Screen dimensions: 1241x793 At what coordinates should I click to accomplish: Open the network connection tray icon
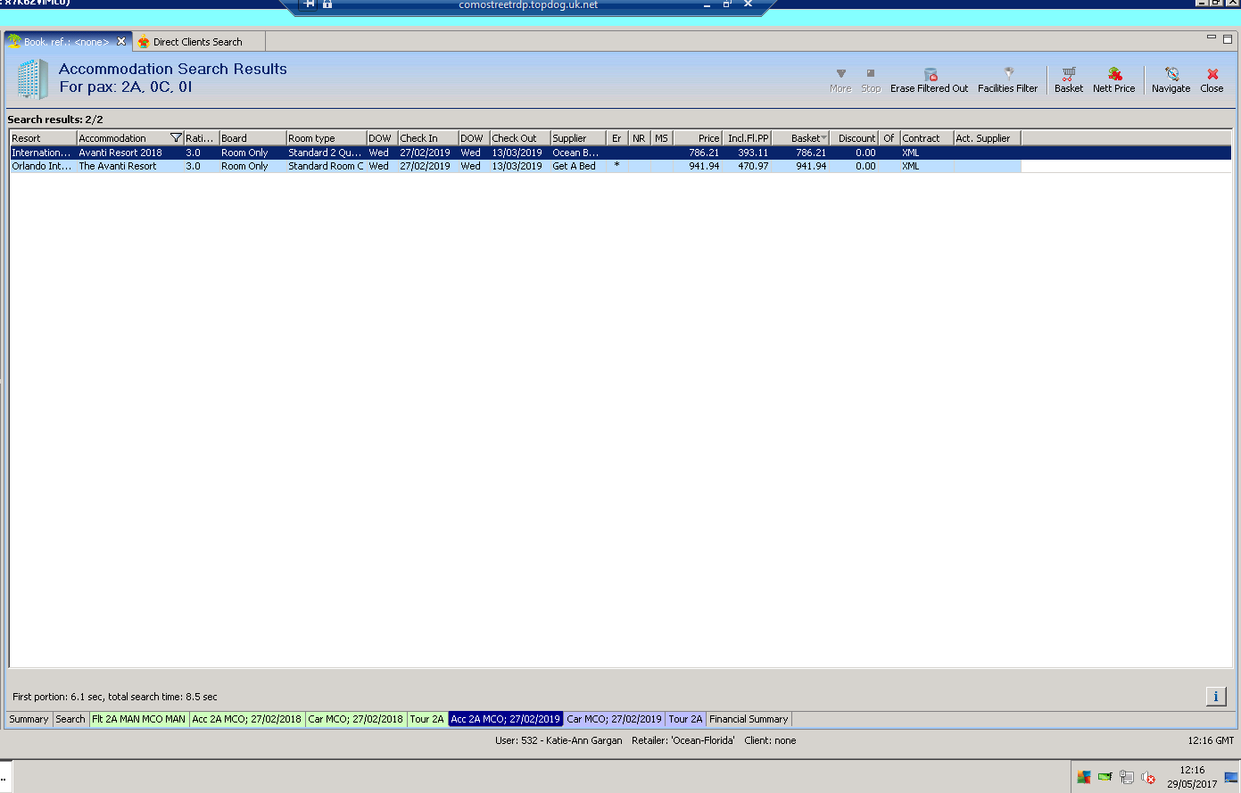(x=1127, y=777)
